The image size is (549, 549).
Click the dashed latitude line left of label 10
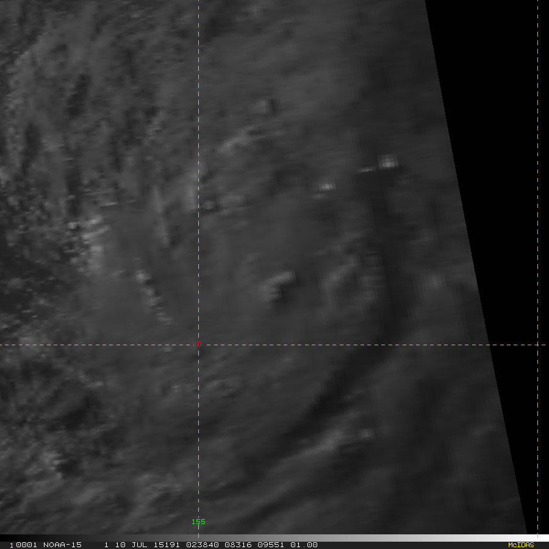click(x=91, y=345)
